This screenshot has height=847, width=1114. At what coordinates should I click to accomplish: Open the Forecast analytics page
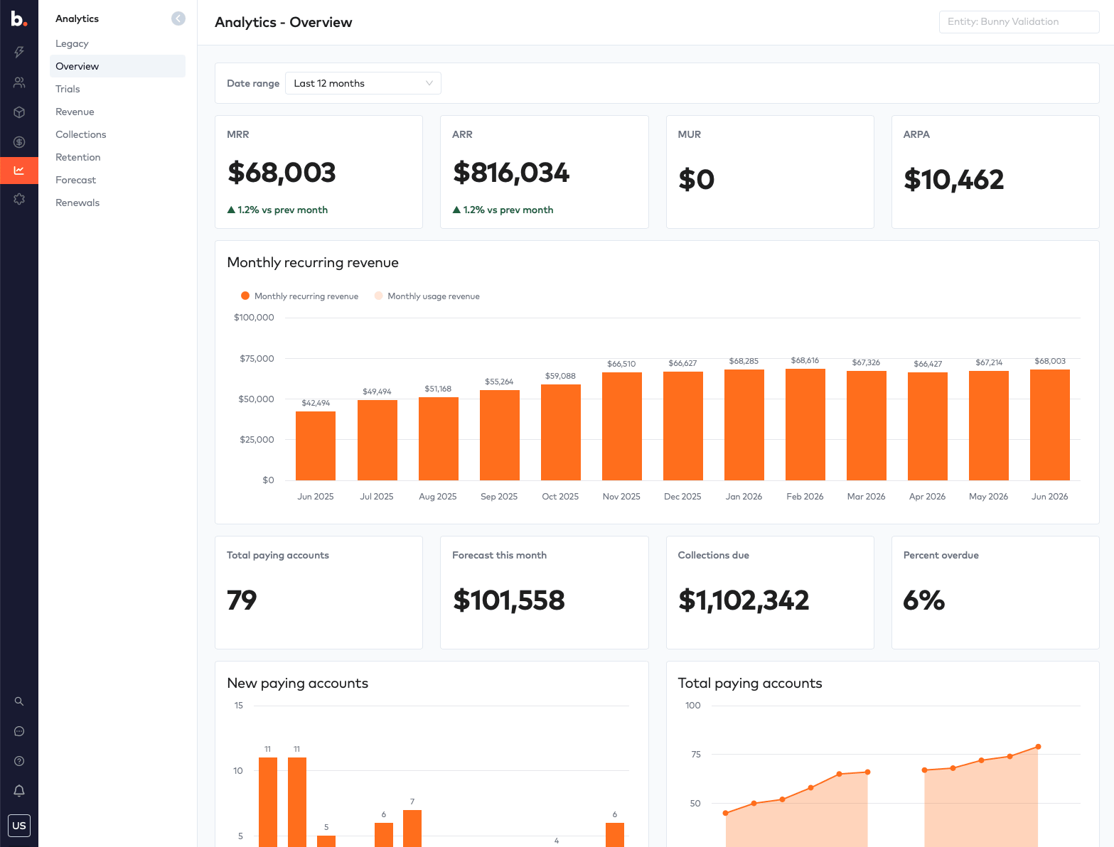tap(76, 180)
